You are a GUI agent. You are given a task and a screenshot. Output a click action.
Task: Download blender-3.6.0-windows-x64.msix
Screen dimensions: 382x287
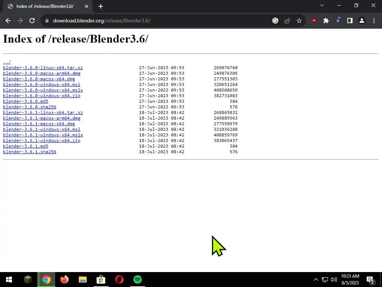[43, 90]
